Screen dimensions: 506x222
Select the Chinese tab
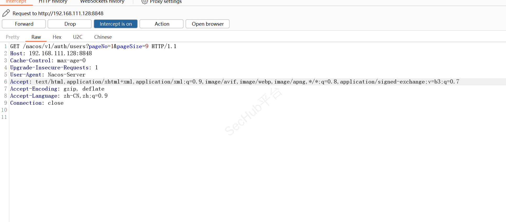tap(103, 37)
